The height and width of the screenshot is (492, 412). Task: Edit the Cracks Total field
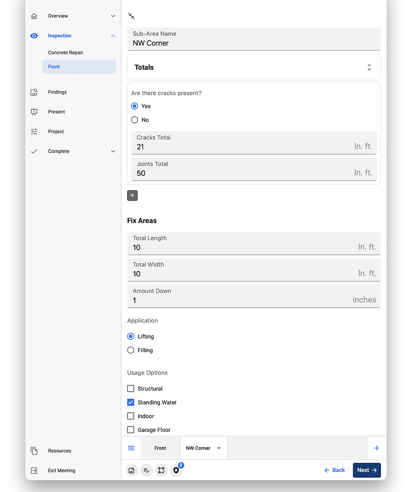254,143
